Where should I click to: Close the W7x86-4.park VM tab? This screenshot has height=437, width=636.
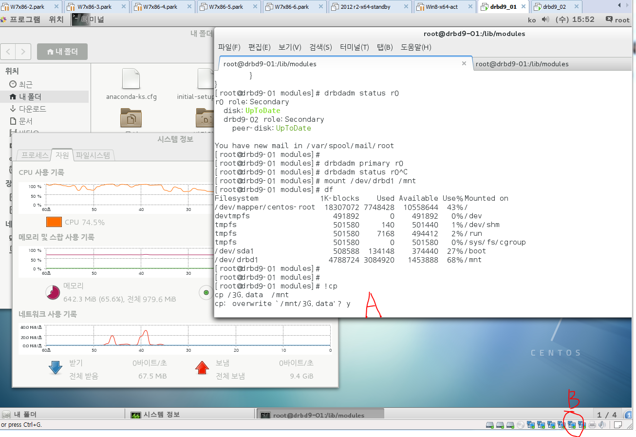(189, 7)
